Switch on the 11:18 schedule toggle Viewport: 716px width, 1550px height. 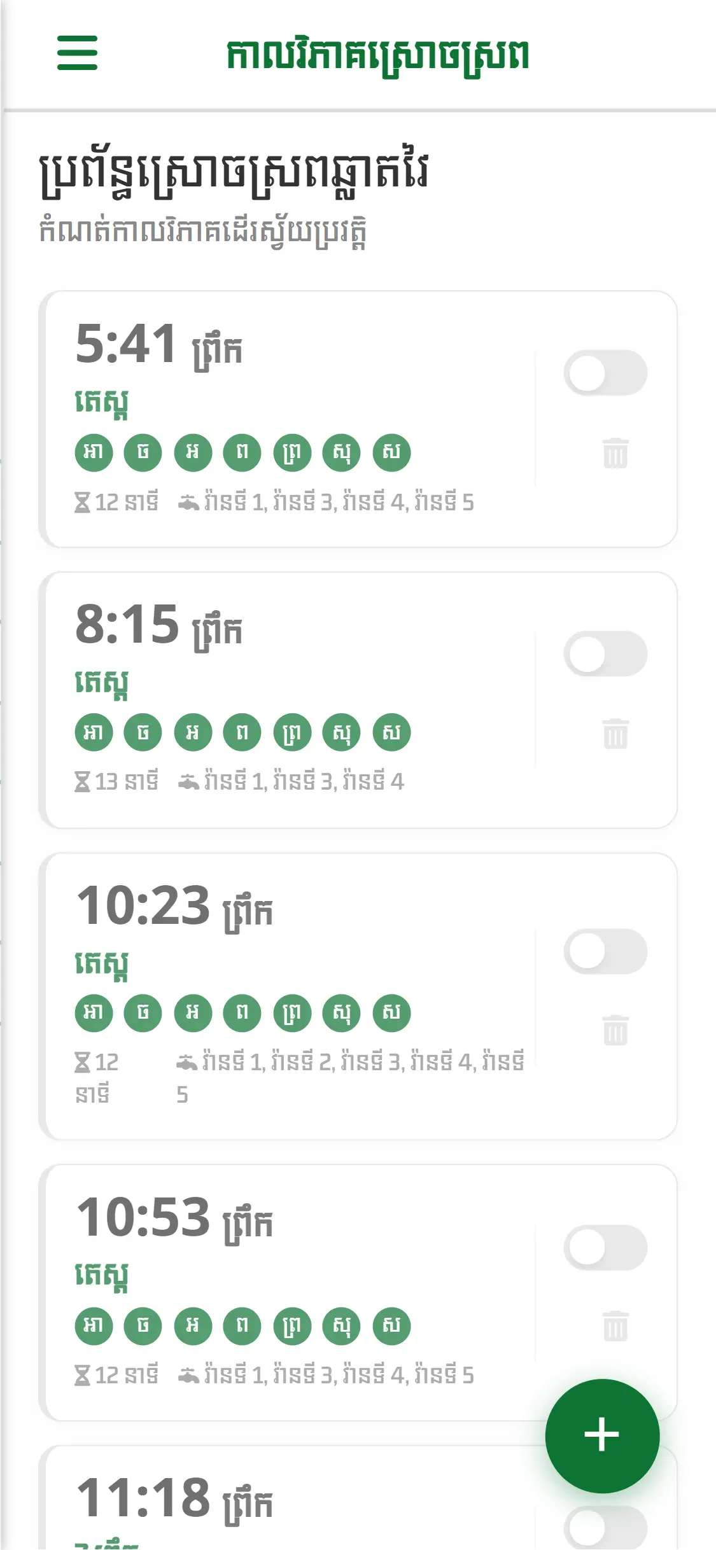tap(605, 1527)
